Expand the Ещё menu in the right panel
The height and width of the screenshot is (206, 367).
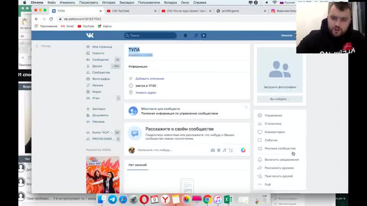click(268, 184)
